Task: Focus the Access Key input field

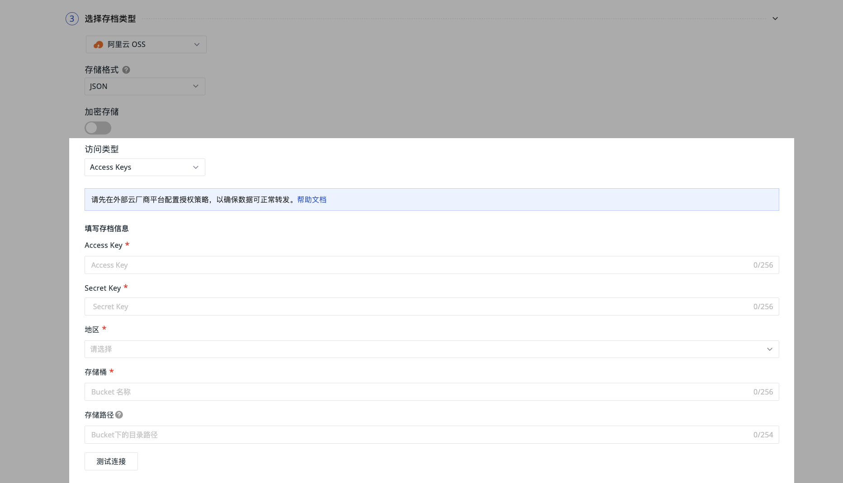Action: tap(431, 265)
